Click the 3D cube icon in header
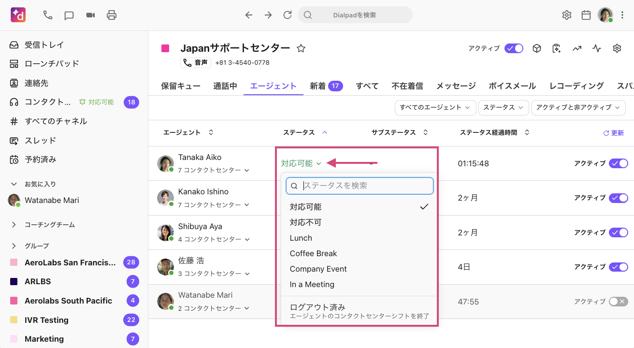 coord(536,48)
